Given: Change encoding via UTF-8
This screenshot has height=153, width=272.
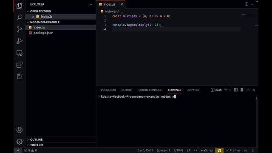Looking at the screenshot, I should (178, 150).
